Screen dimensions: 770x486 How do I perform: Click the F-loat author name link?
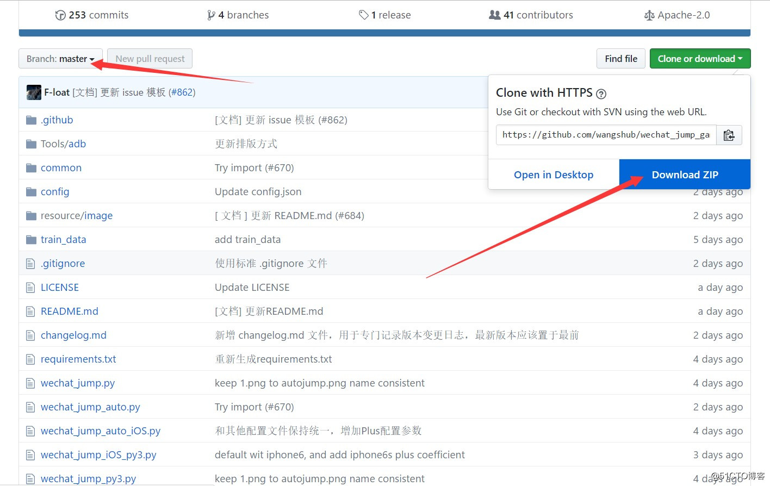pos(57,92)
